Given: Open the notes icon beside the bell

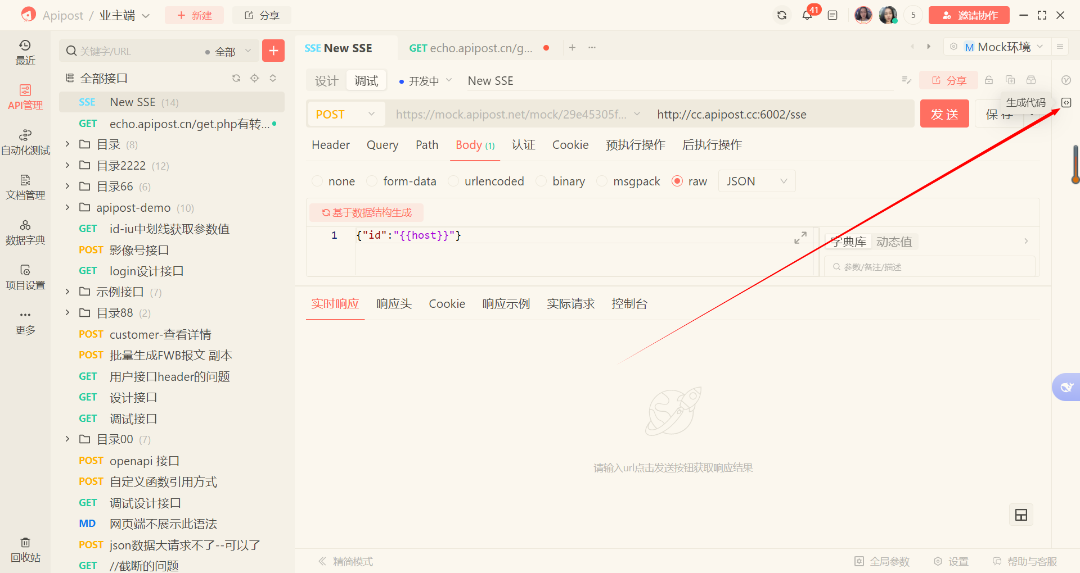Looking at the screenshot, I should 832,15.
